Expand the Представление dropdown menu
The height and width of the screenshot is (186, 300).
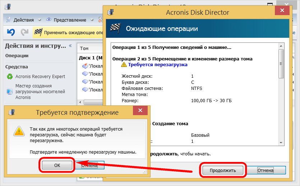[92, 20]
